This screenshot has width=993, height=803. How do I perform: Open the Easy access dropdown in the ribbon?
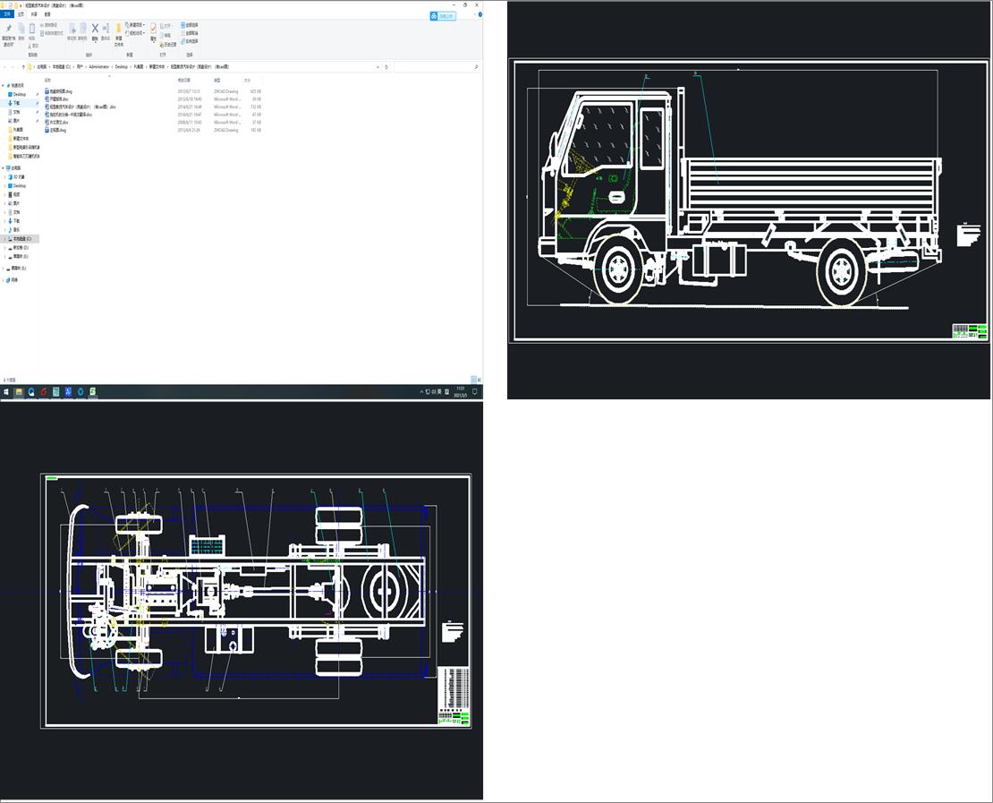click(135, 33)
